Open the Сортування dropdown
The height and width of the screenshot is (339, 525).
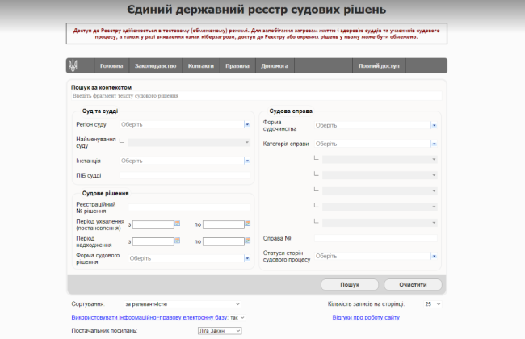(x=183, y=304)
